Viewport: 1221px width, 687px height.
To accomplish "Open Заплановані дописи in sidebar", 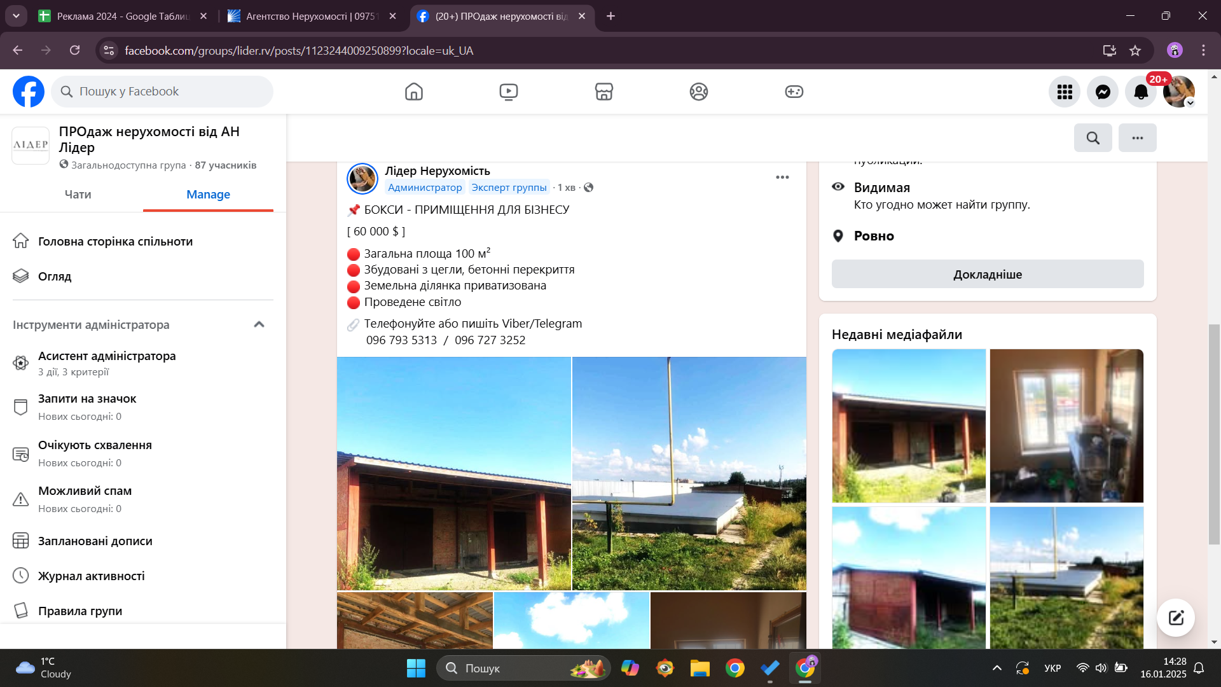I will [x=95, y=541].
